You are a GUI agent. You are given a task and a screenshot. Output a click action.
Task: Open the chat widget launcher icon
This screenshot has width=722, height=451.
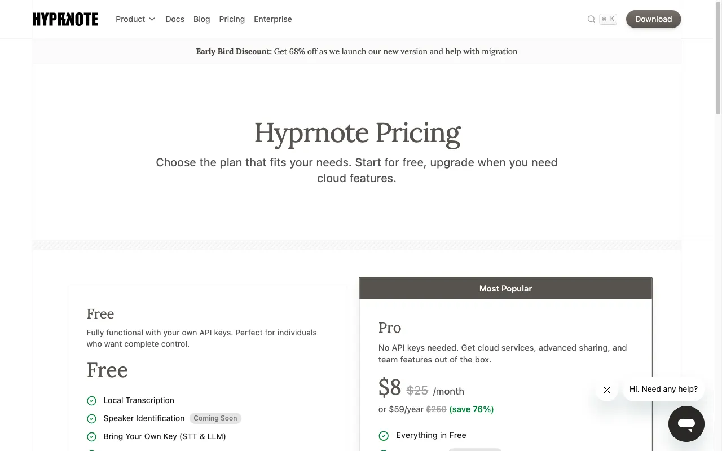click(686, 424)
